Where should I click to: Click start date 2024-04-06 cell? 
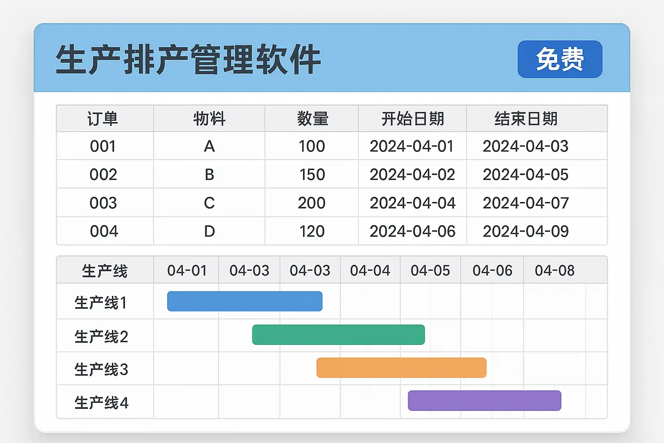point(412,231)
